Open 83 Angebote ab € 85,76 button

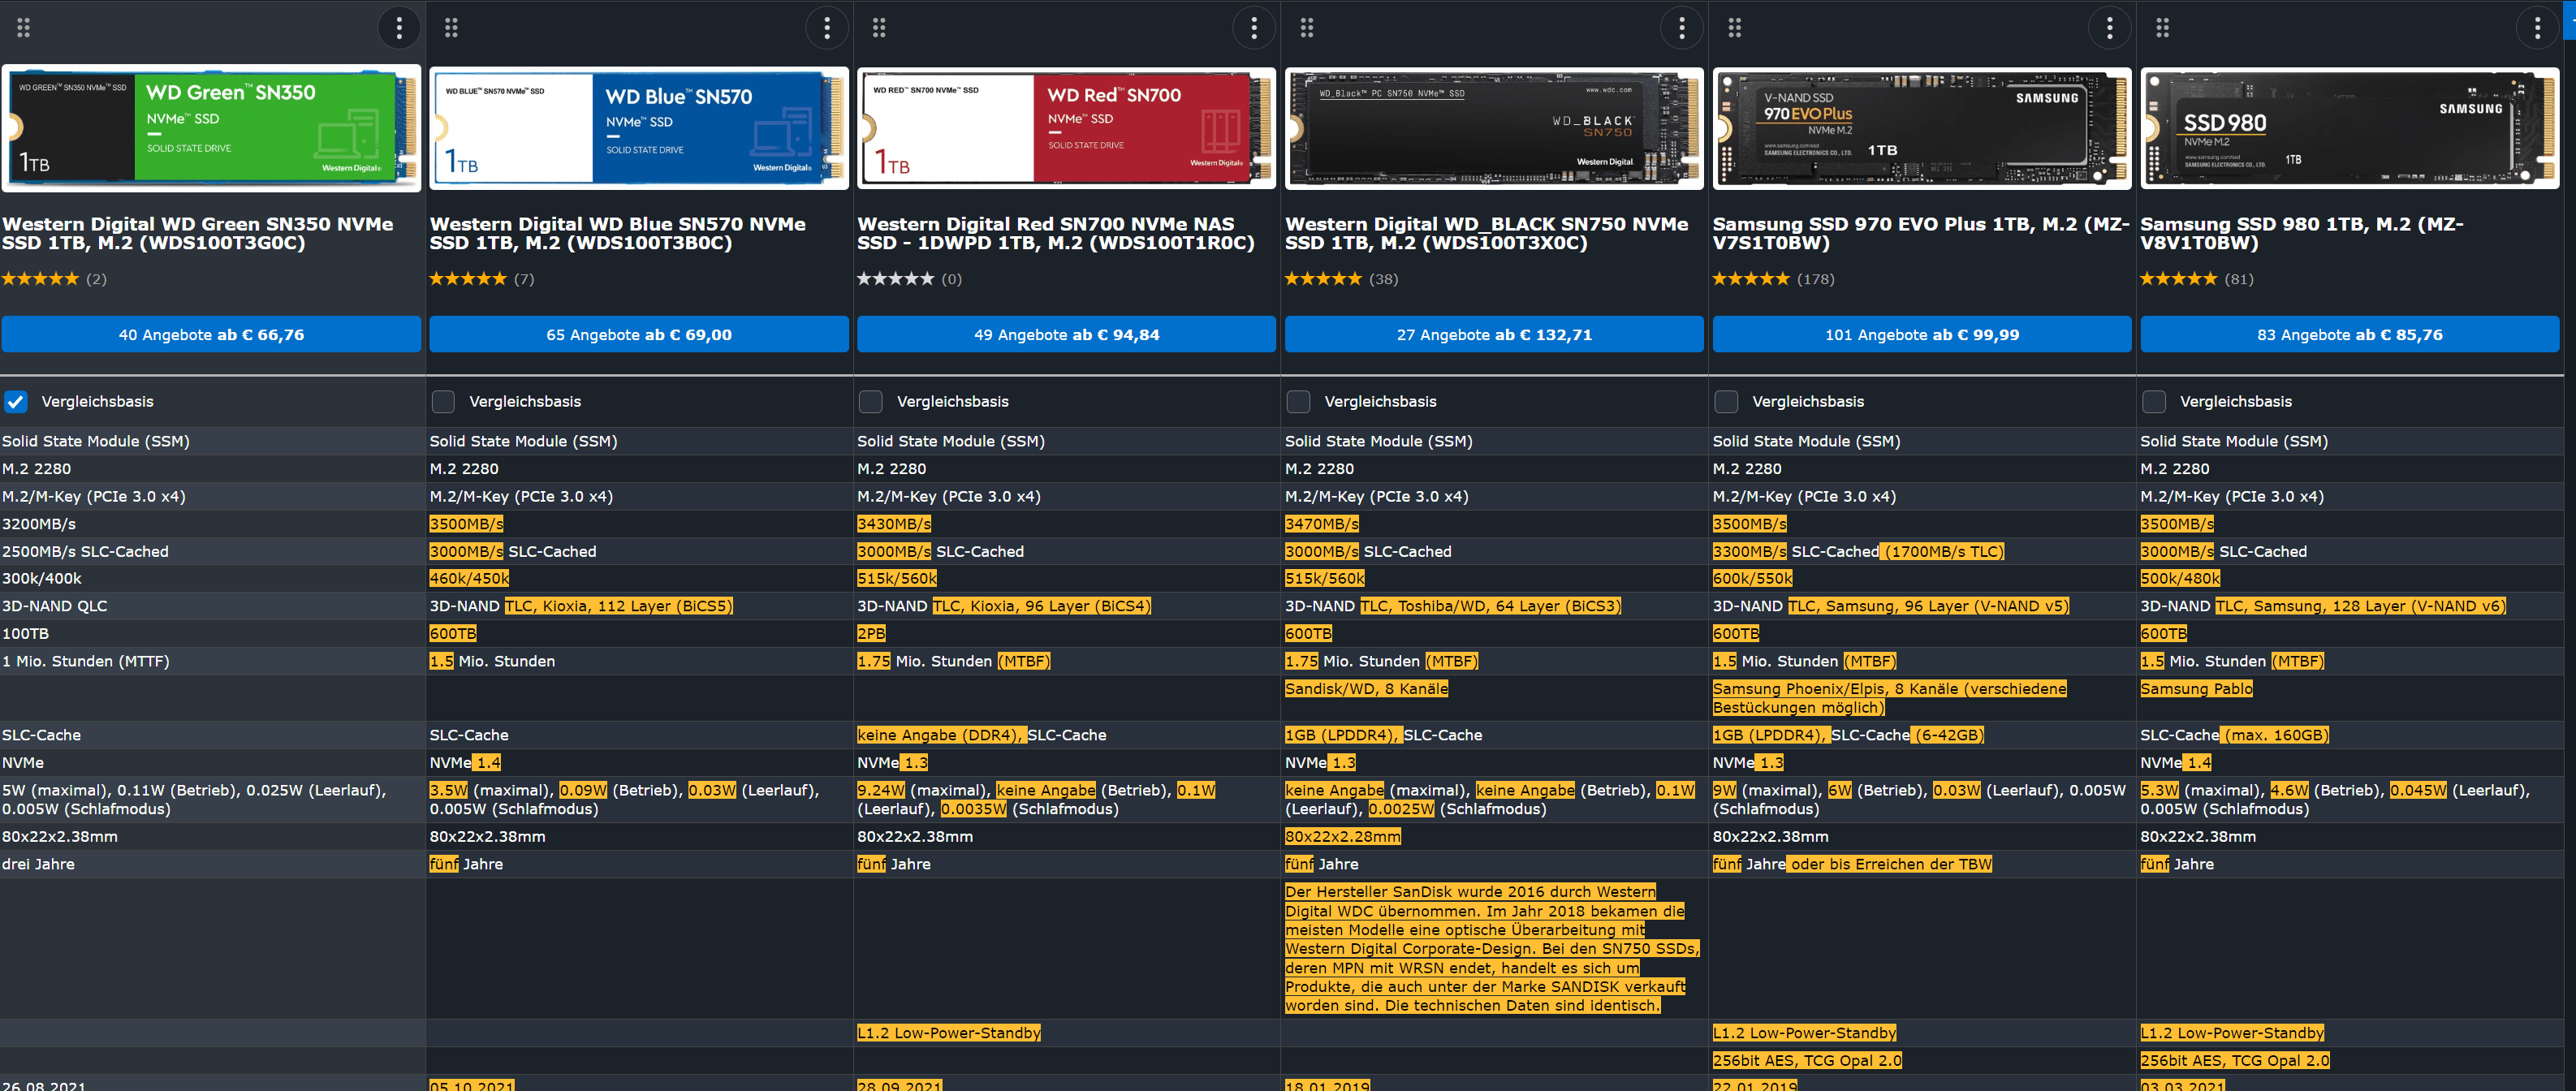pos(2350,334)
